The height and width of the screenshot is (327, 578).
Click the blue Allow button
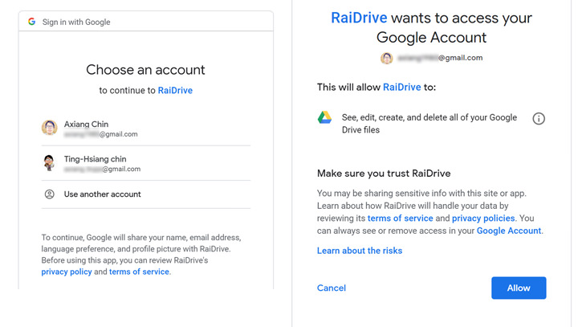[519, 288]
